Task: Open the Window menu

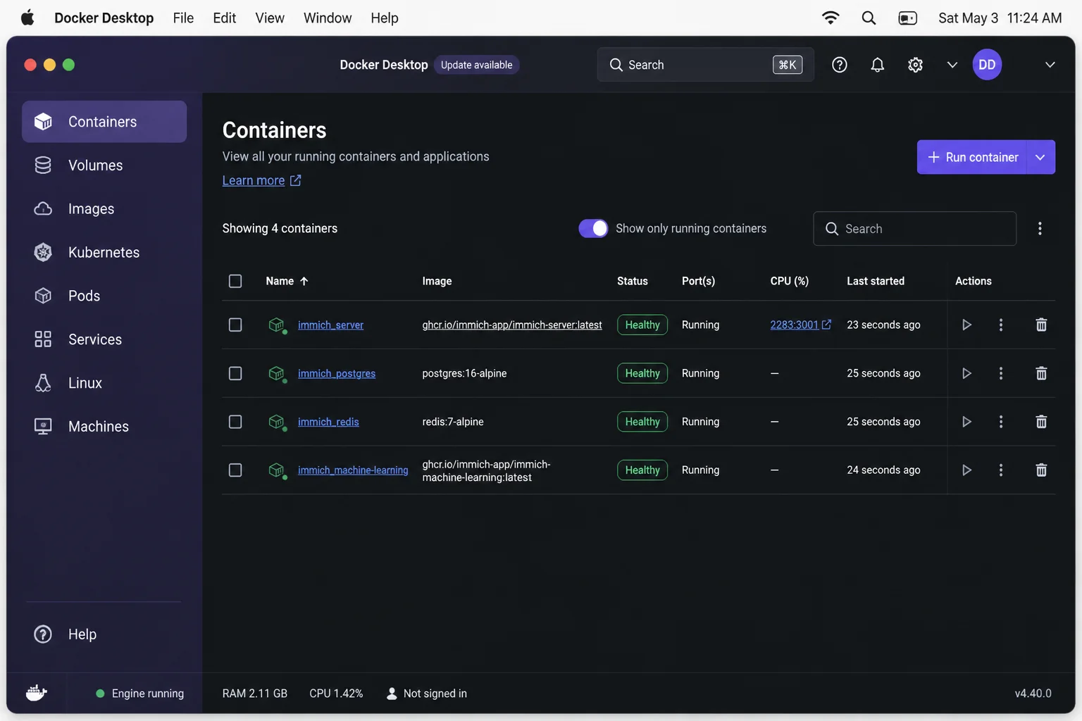Action: click(x=328, y=18)
